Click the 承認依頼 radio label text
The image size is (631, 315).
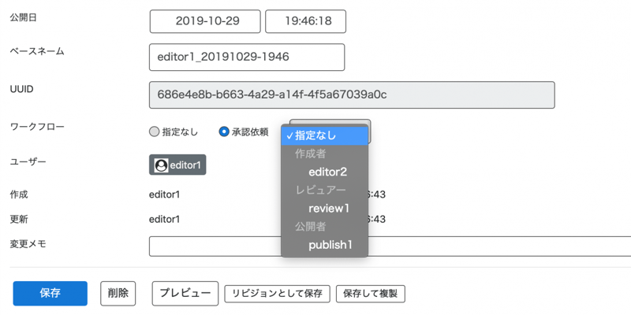click(249, 132)
